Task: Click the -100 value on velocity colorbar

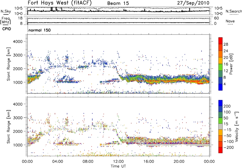Action: [x=228, y=142]
